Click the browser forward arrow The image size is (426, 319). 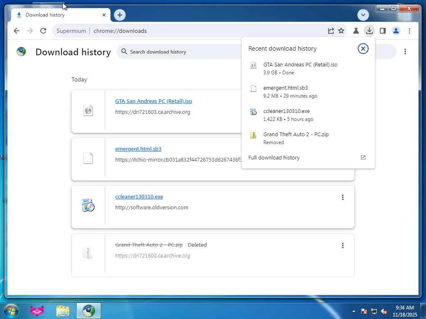(x=30, y=31)
